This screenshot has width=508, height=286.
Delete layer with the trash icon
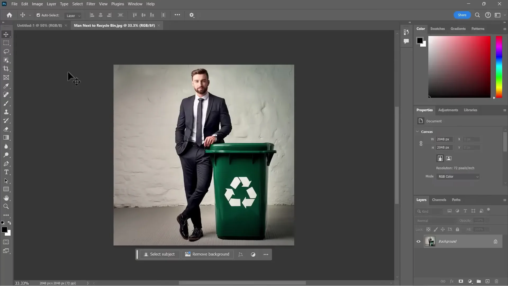[496, 281]
